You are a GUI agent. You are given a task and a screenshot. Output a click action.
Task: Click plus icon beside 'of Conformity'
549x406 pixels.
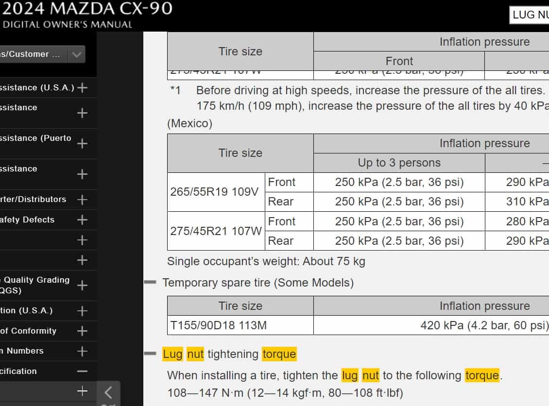point(82,331)
